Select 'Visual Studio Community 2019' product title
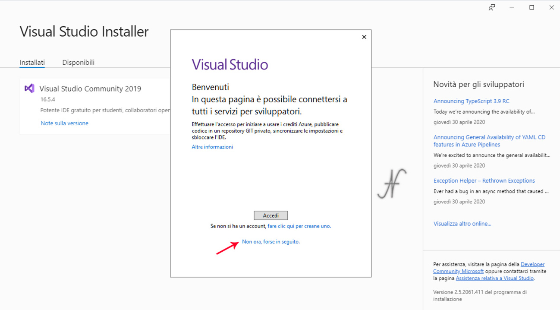 pos(90,89)
